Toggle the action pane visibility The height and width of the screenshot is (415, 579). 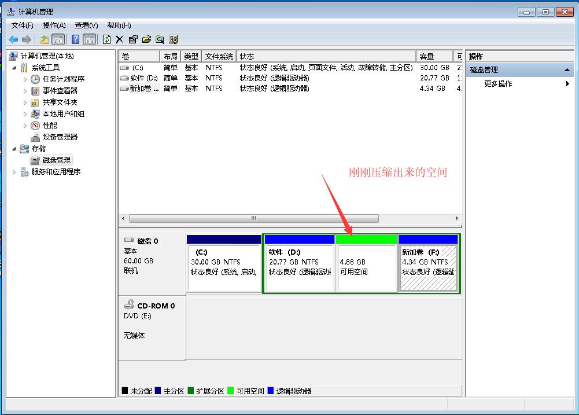pyautogui.click(x=90, y=39)
